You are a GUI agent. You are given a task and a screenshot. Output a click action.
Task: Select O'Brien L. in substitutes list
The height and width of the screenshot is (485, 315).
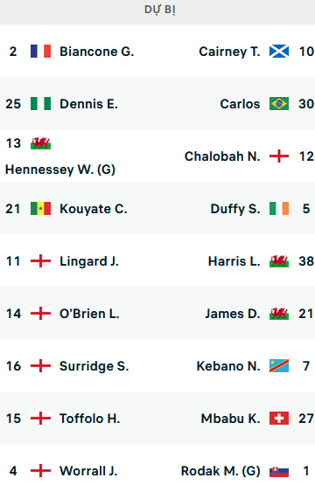tap(89, 314)
